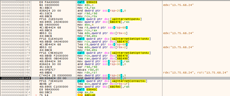Click the rdx and rsi "13.75.68.24" comment
This screenshot has height=96, width=230.
click(x=195, y=73)
